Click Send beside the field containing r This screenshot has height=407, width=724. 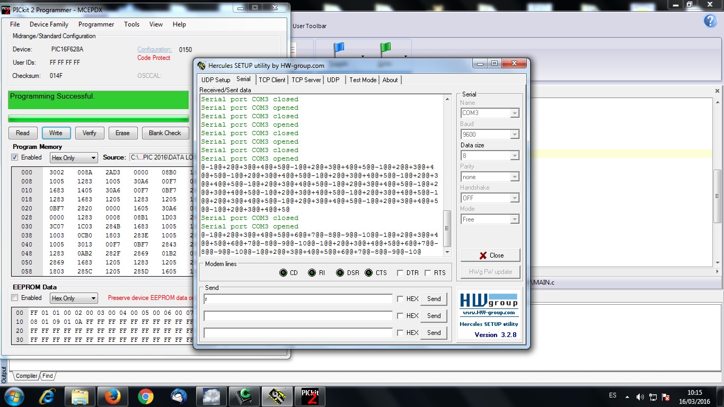tap(434, 299)
